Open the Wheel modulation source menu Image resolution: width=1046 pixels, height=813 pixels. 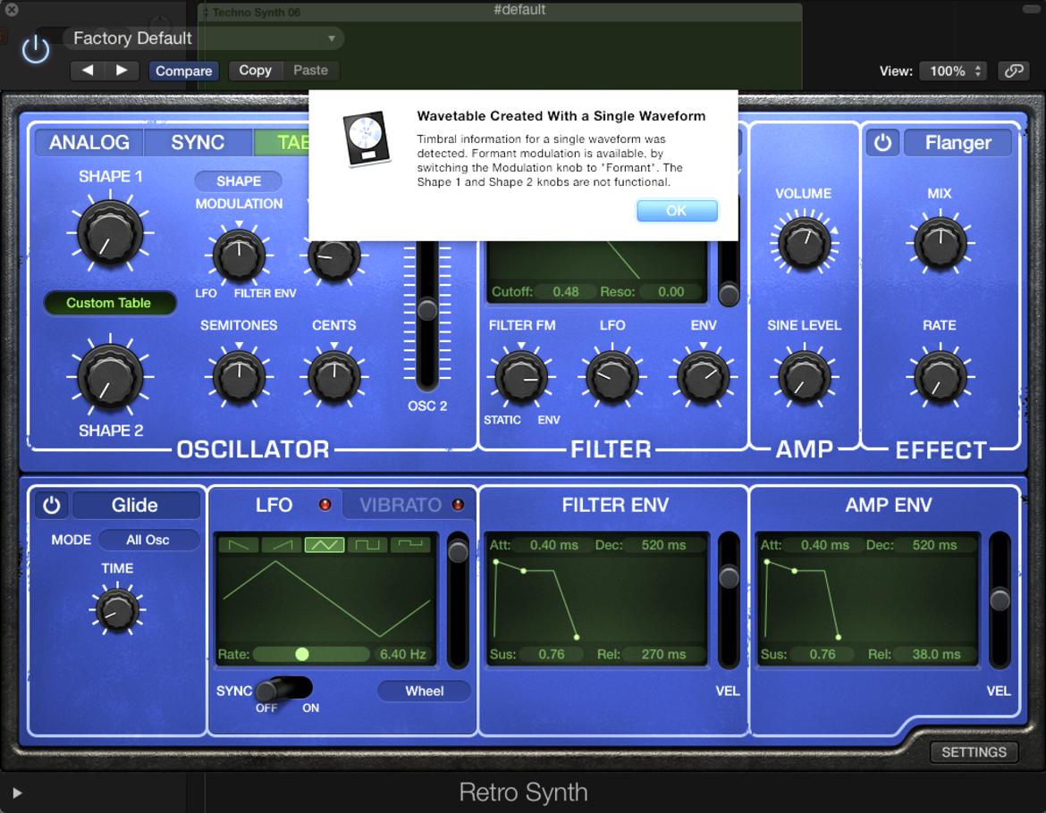(x=425, y=691)
